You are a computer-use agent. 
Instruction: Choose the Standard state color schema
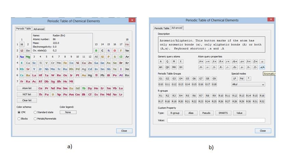coord(35,112)
